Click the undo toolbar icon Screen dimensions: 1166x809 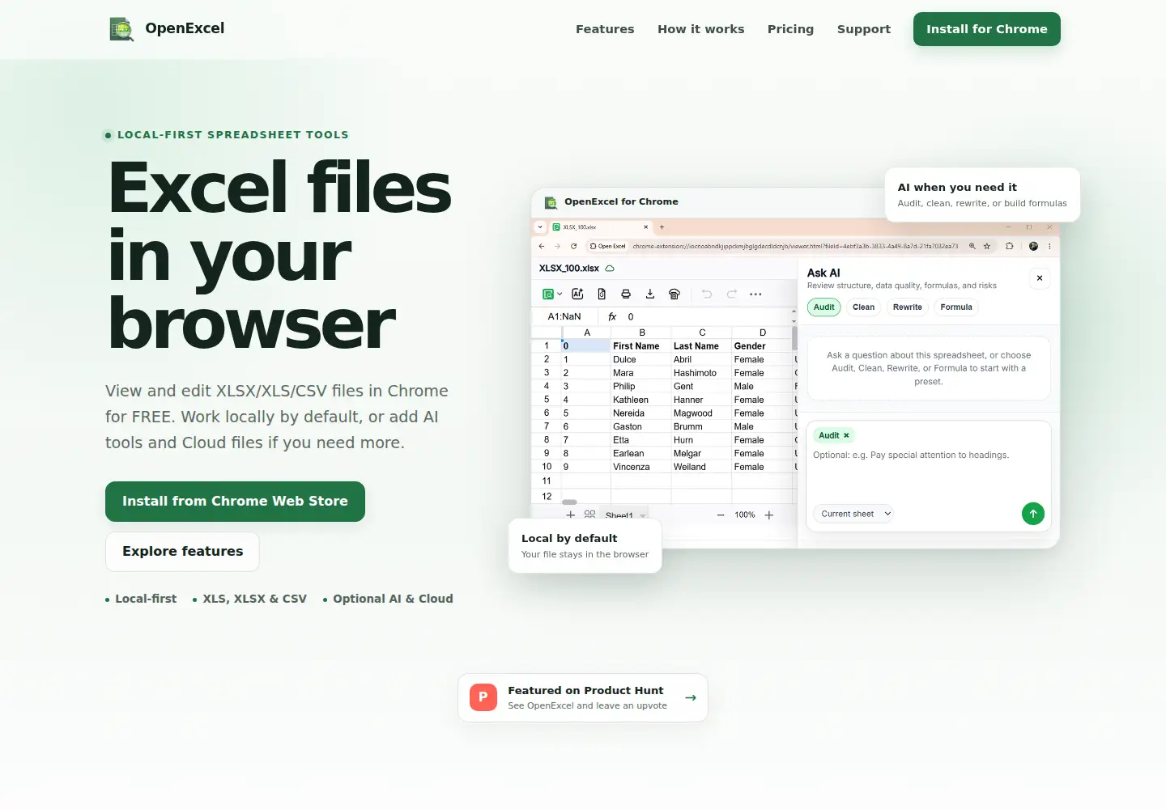coord(707,294)
